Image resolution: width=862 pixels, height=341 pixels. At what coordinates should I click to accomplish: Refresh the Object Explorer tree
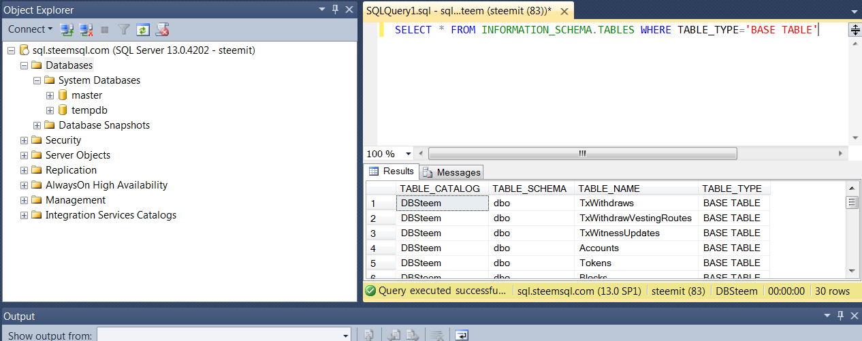pyautogui.click(x=142, y=29)
